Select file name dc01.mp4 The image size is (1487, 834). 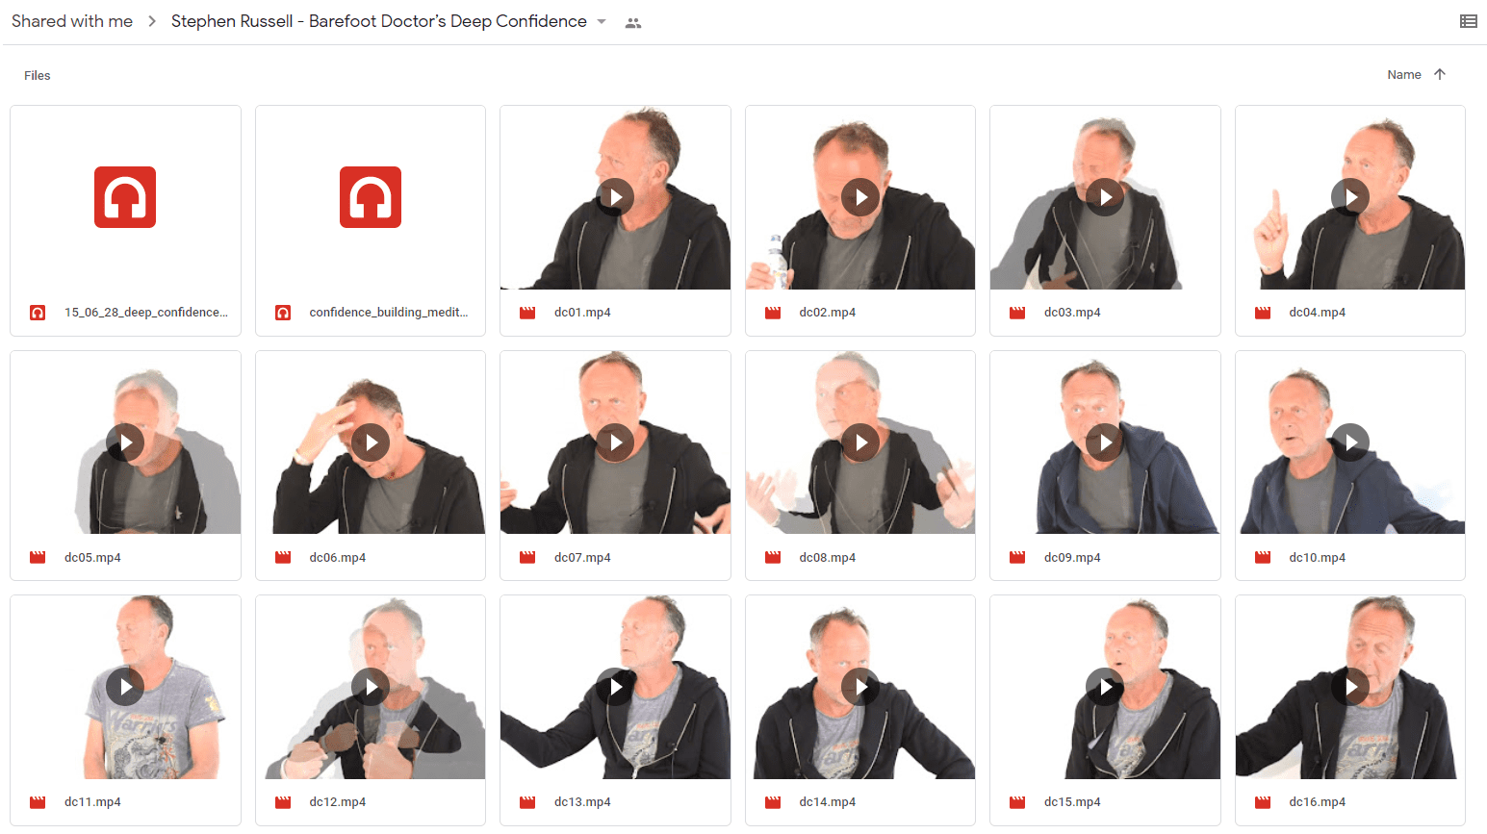pyautogui.click(x=582, y=313)
